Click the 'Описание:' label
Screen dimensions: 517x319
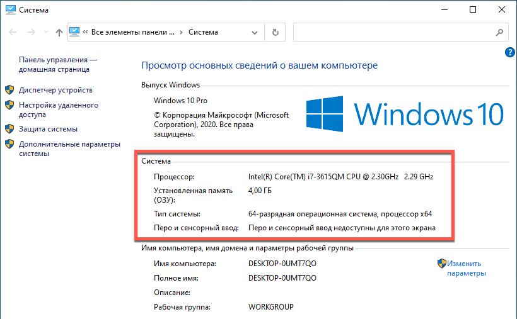pos(171,293)
